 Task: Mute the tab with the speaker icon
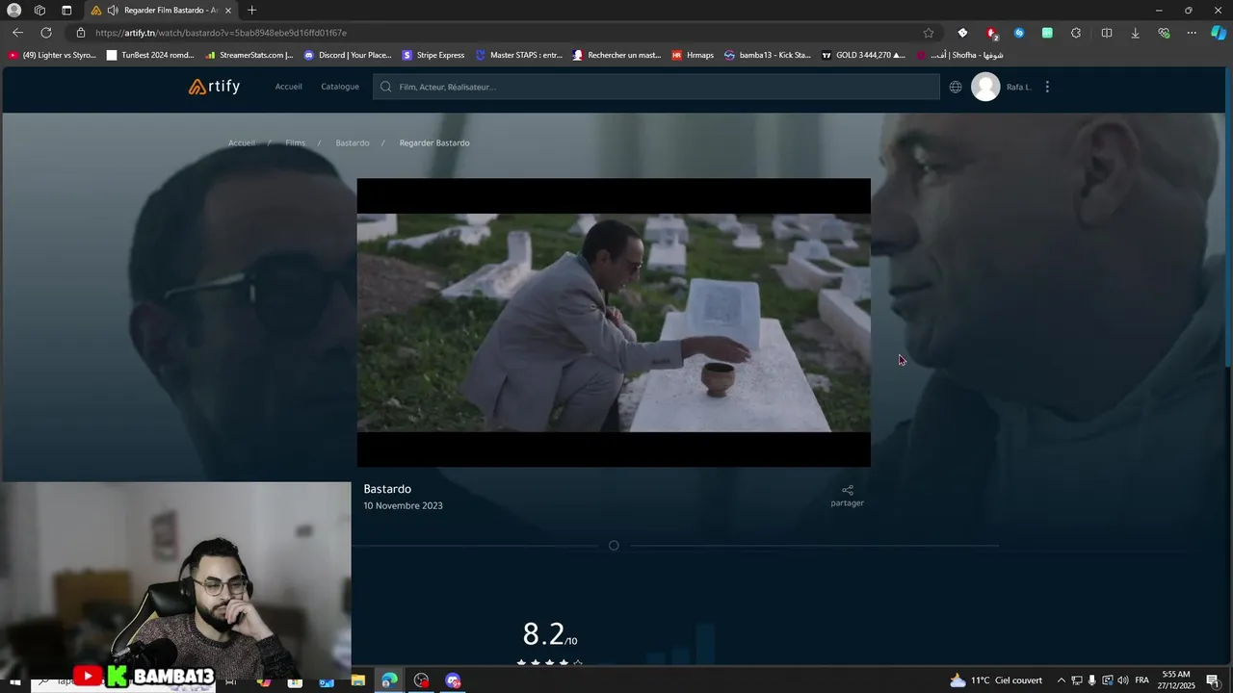point(113,10)
